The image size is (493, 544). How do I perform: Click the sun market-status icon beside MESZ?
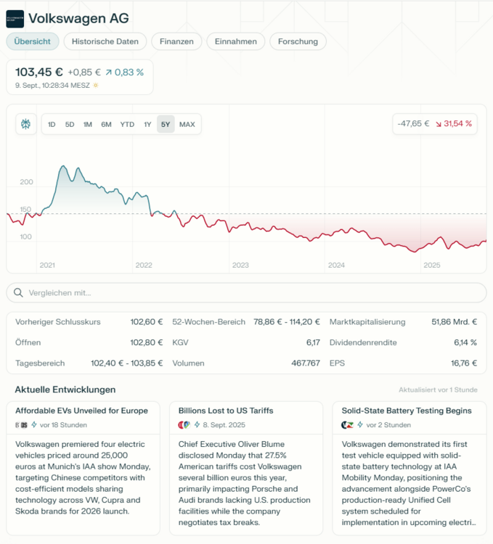(x=95, y=85)
